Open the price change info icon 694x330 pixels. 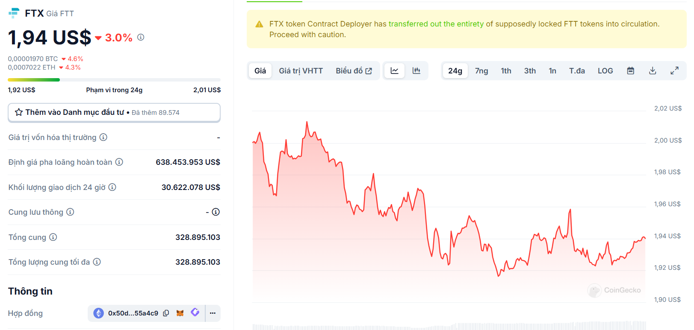tap(141, 37)
